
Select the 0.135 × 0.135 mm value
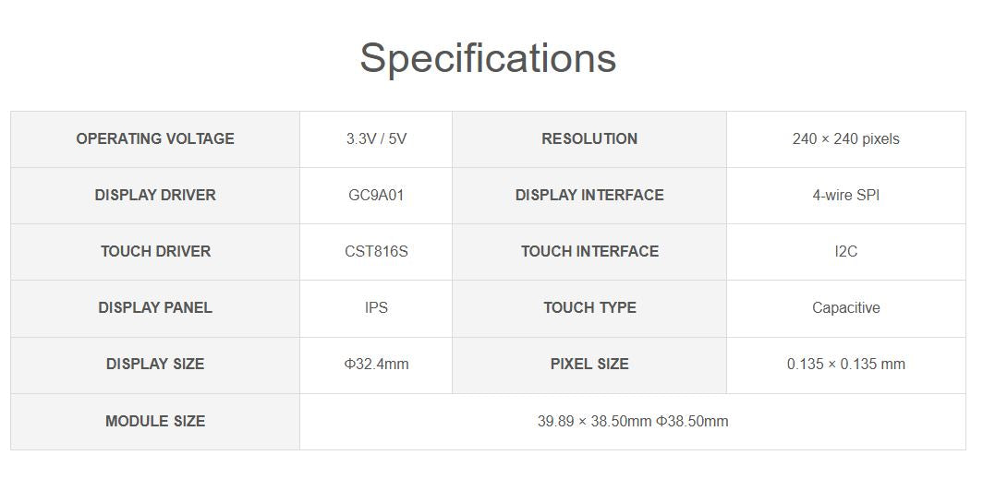coord(845,364)
